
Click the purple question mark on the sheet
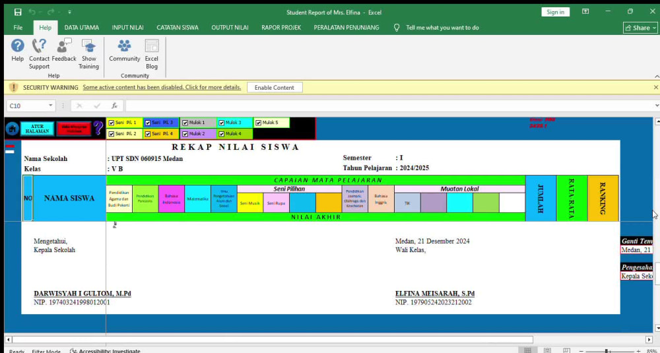point(98,128)
